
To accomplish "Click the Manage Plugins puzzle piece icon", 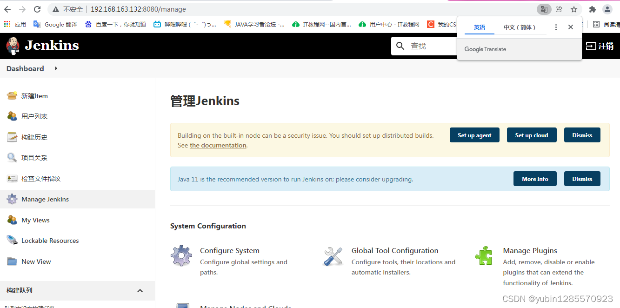I will click(x=484, y=256).
